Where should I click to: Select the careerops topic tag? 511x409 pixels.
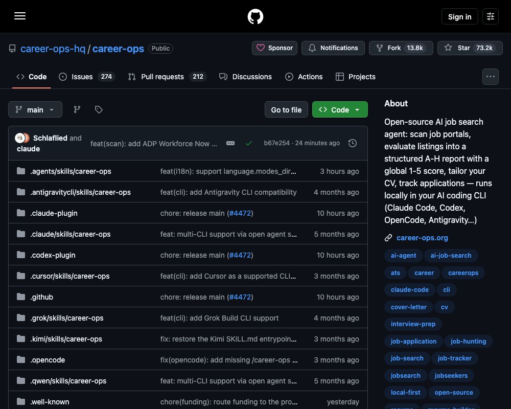click(x=463, y=272)
